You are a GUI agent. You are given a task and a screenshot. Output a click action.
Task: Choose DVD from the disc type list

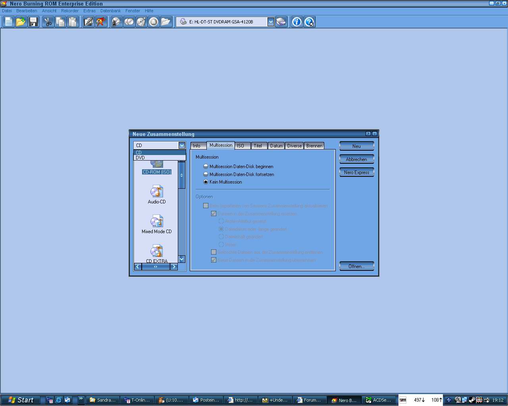coord(160,157)
